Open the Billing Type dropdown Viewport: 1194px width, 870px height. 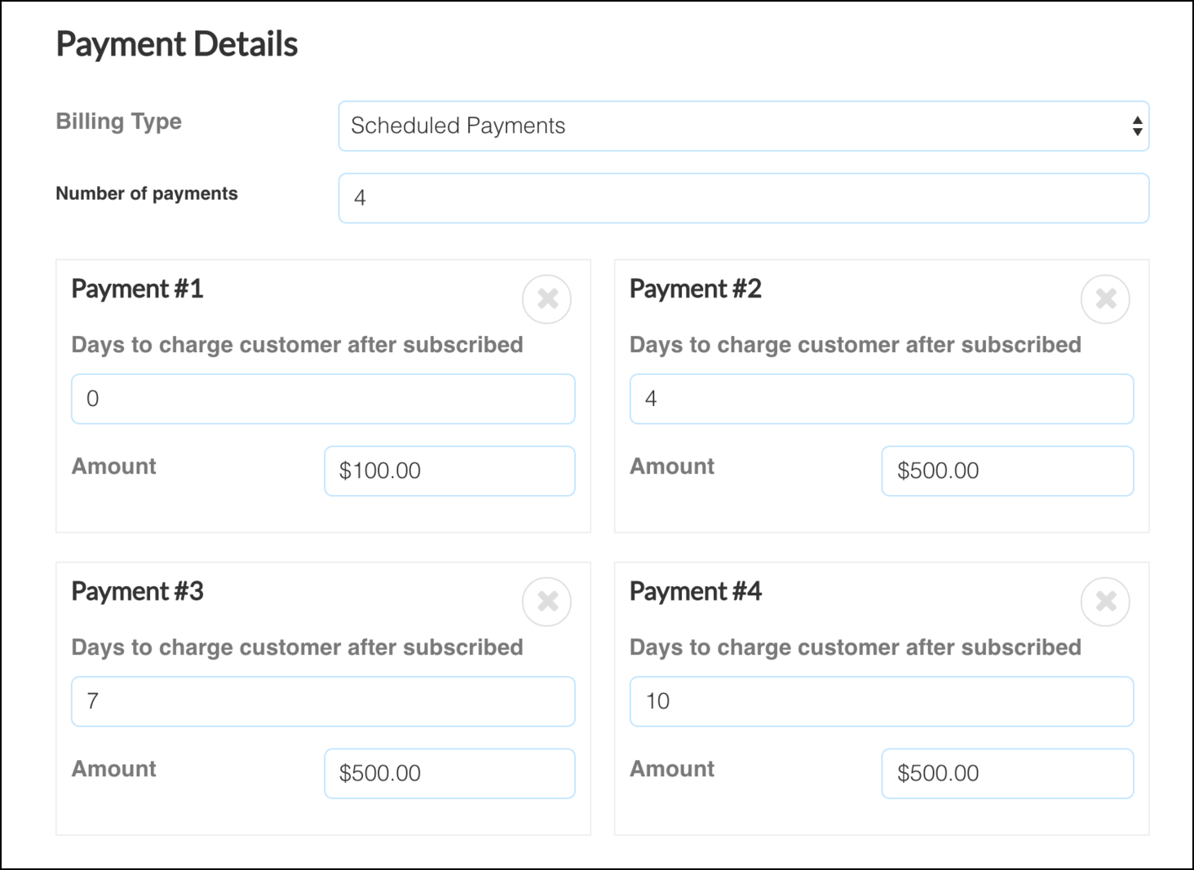(x=743, y=126)
